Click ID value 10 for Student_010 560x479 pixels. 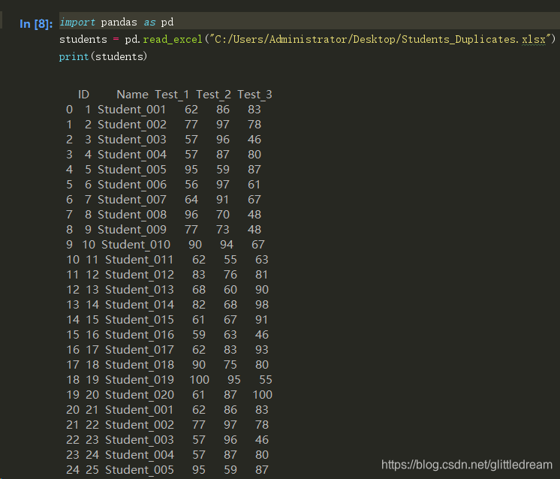tap(89, 244)
